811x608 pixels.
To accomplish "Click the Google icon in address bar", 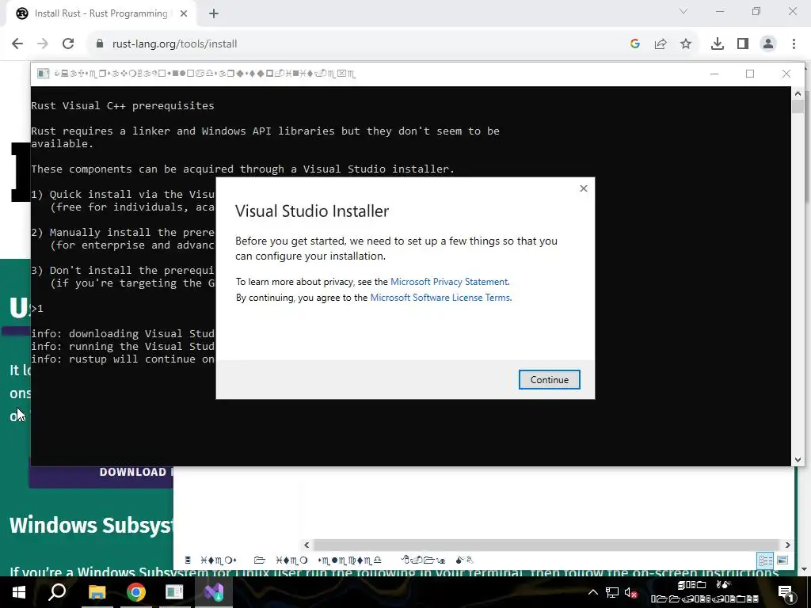I will coord(635,44).
